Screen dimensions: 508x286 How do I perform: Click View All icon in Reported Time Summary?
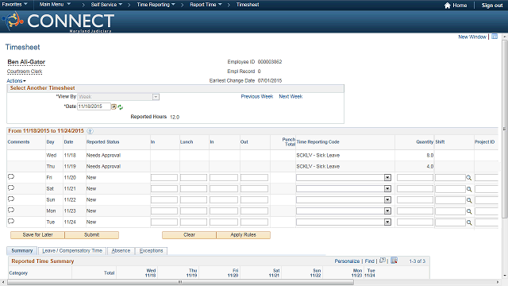click(x=383, y=261)
